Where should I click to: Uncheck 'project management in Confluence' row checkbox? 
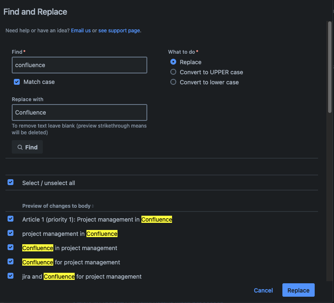pos(11,233)
